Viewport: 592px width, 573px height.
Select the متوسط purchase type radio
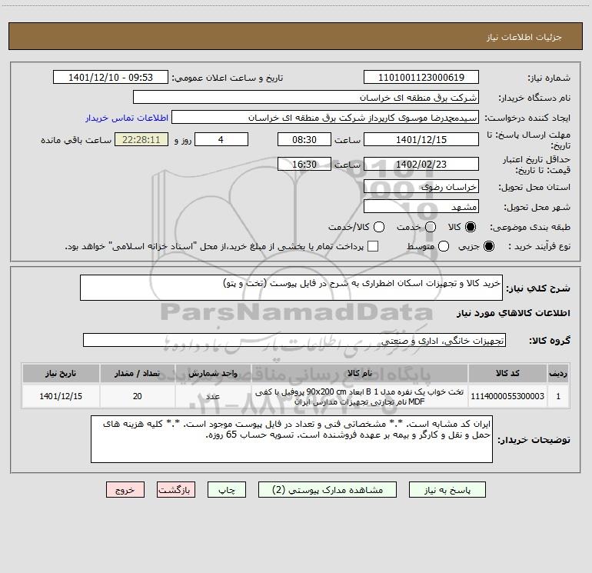(444, 246)
